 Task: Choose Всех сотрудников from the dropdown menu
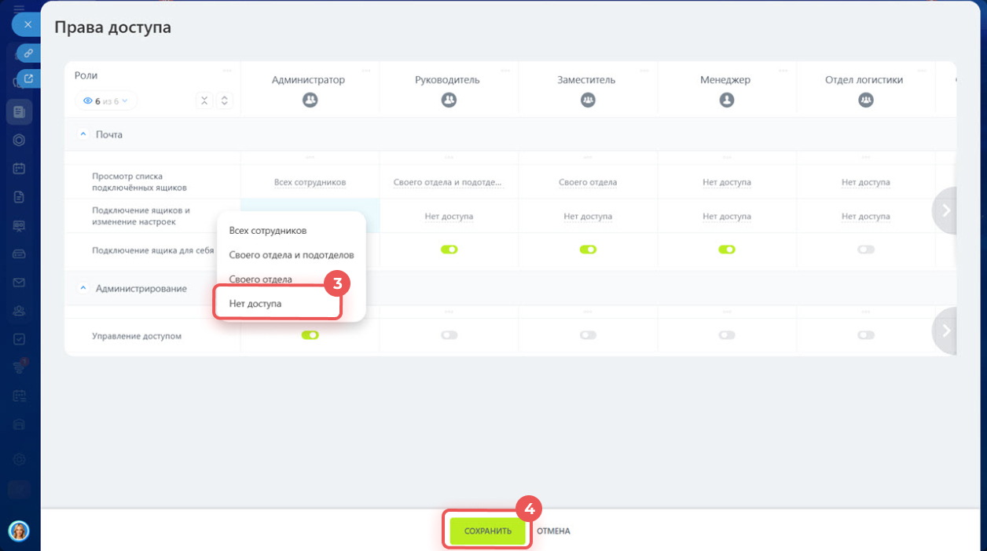tap(267, 231)
